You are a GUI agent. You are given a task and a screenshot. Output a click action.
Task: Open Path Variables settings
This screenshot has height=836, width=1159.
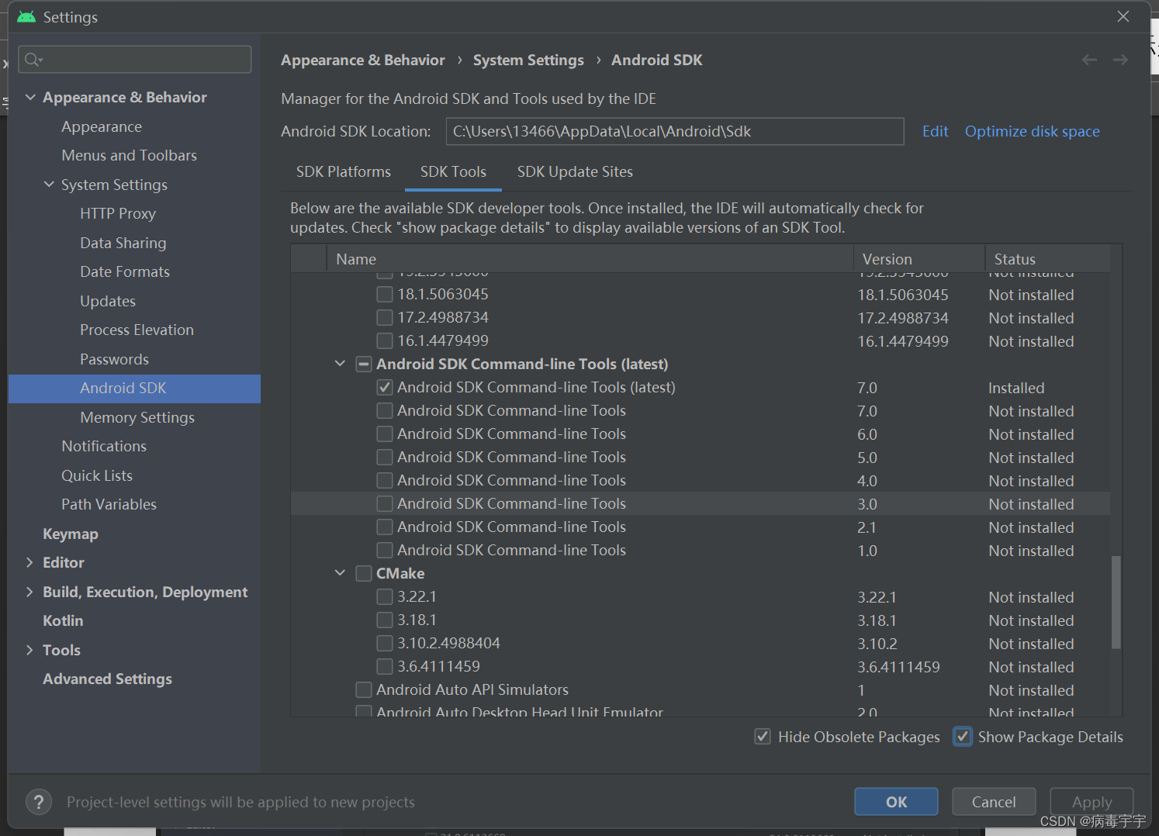[x=109, y=504]
